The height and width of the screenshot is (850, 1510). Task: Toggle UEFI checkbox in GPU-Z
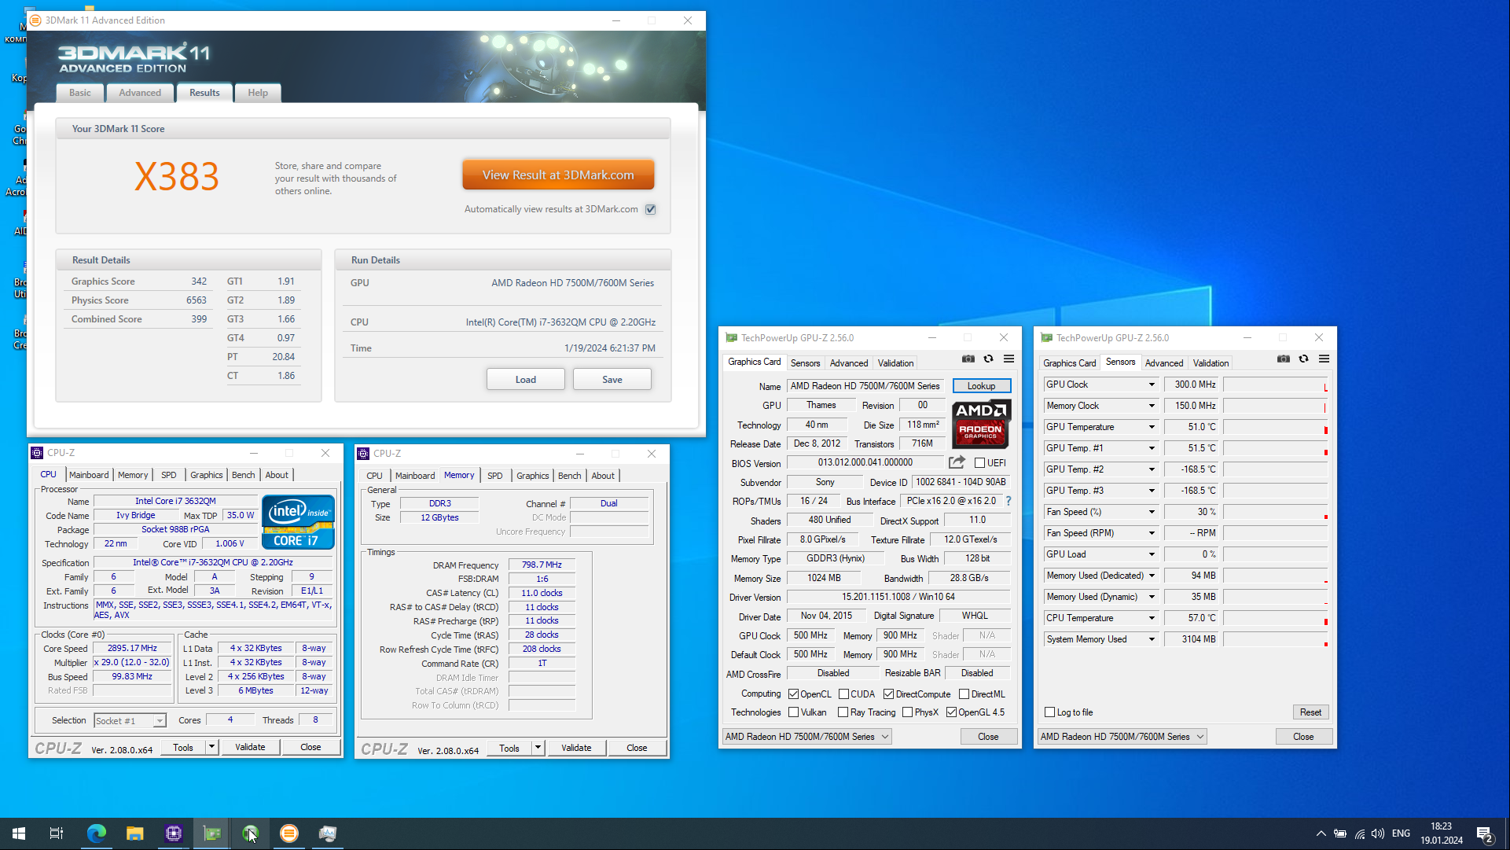click(x=979, y=463)
